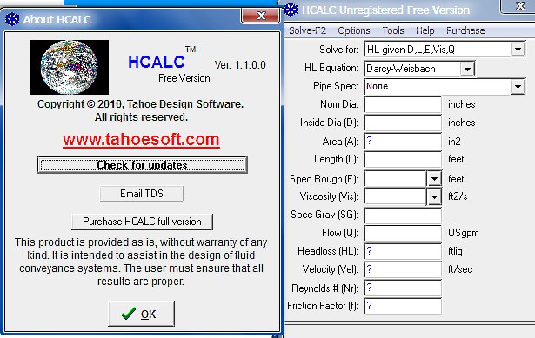Screen dimensions: 535x338
Task: Click the Nom Dia input field
Action: coord(403,104)
